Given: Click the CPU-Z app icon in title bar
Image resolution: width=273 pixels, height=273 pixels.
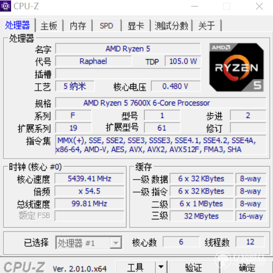Looking at the screenshot, I should click(6, 6).
